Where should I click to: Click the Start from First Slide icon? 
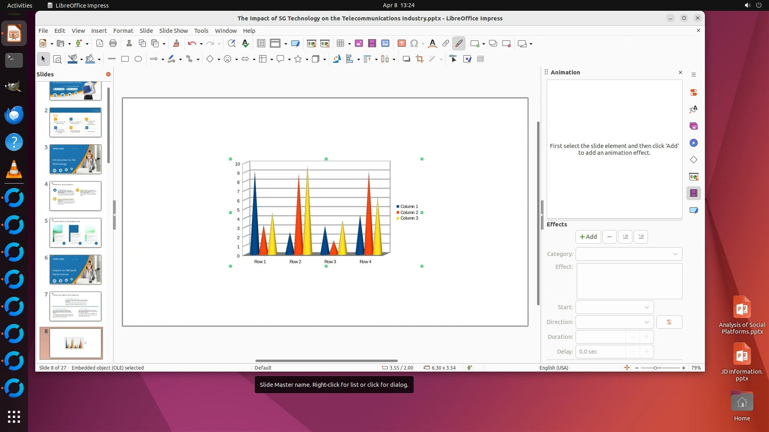[x=311, y=44]
